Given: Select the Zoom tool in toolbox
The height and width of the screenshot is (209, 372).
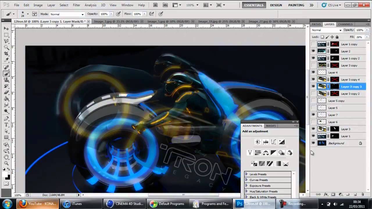Looking at the screenshot, I should 6,163.
